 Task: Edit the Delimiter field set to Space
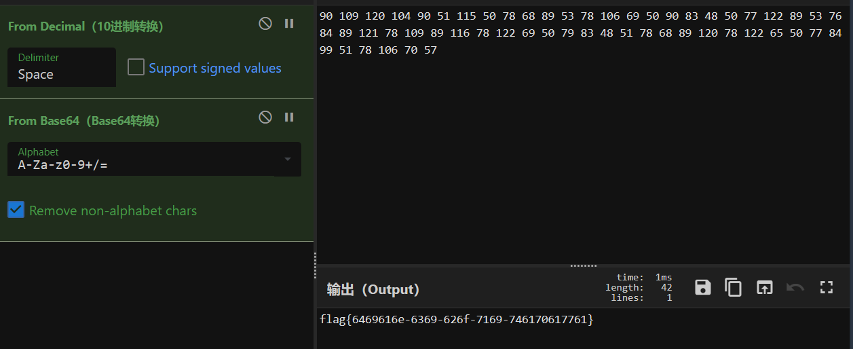click(x=62, y=67)
